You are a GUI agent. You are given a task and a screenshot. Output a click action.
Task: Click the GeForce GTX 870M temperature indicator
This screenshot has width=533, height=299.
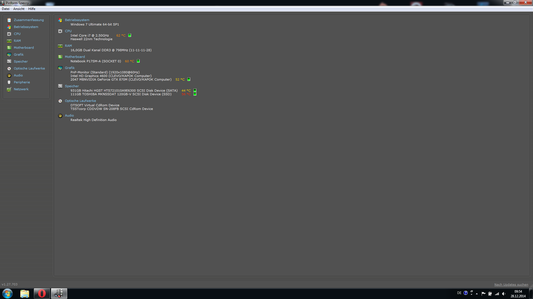189,79
